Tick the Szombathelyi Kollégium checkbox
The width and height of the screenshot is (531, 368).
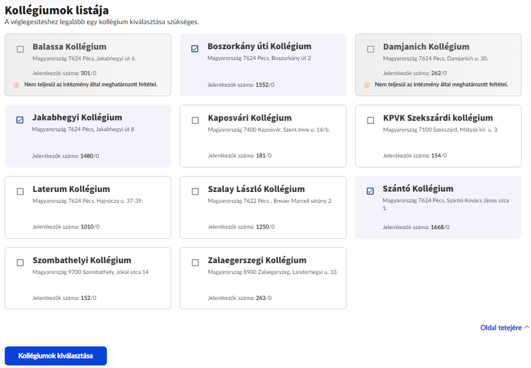(x=20, y=263)
